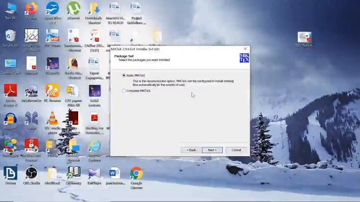Click the Next button in installer
This screenshot has height=202, width=360.
point(212,150)
